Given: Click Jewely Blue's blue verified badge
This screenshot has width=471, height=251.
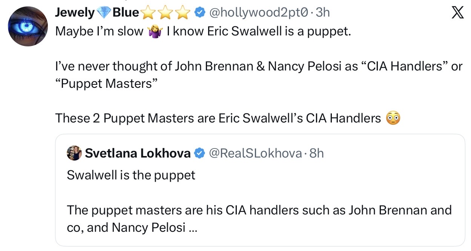Looking at the screenshot, I should pos(199,13).
